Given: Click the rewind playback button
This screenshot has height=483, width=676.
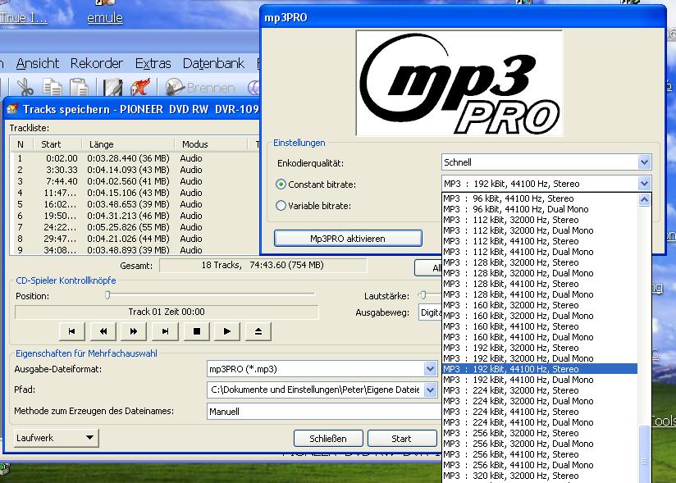Looking at the screenshot, I should coord(103,331).
